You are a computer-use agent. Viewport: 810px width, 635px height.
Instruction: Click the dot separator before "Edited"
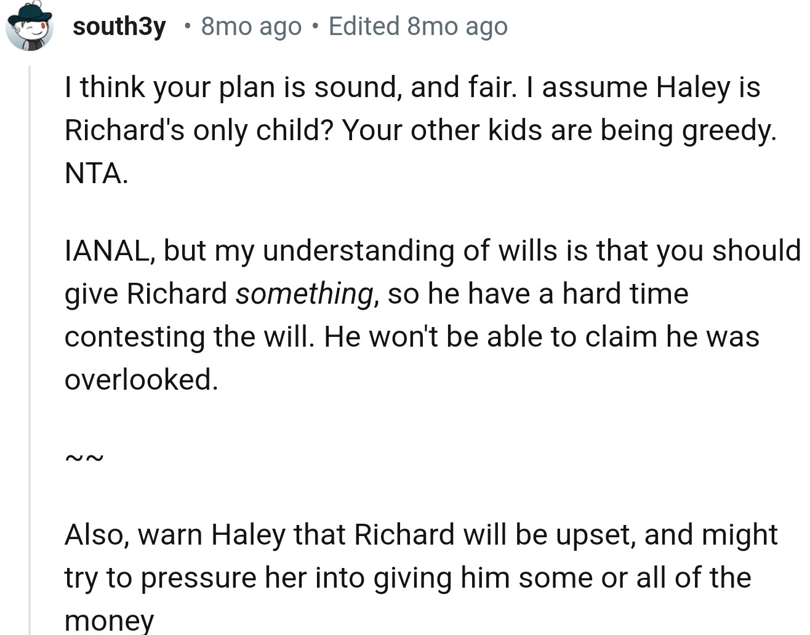(x=315, y=26)
